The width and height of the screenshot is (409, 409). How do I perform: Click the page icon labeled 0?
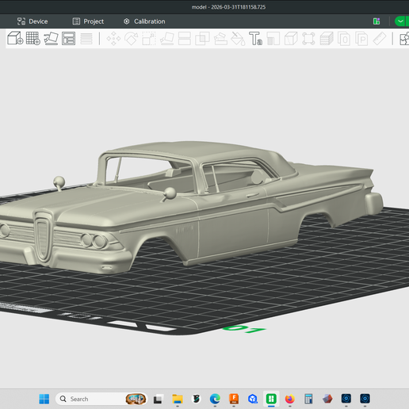tap(344, 39)
